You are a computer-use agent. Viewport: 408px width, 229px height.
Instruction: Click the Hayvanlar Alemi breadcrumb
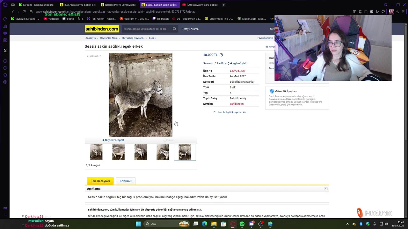point(109,38)
